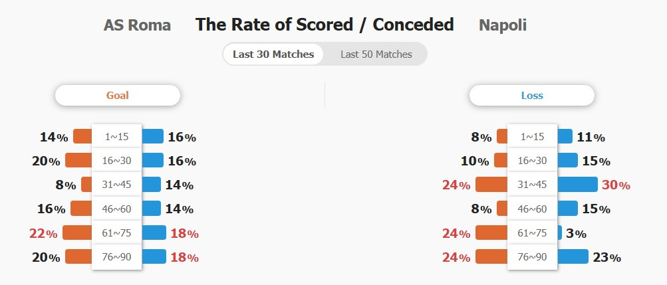Click the blue 30% bar in Loss chart
Viewport: 667px width, 285px height.
coord(577,184)
